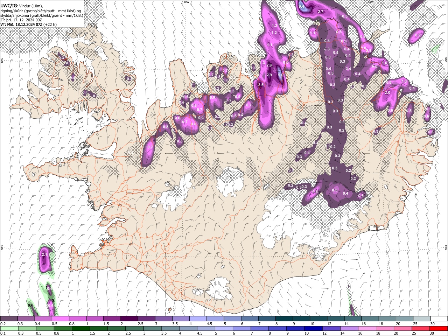The height and width of the screenshot is (336, 448).
Task: Click the valid time 'VT: Mið. 18.12.2024 07Z'
Action: click(x=21, y=24)
